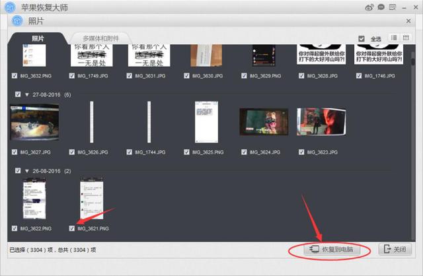Open the Weibo share icon
The image size is (423, 276).
369,7
